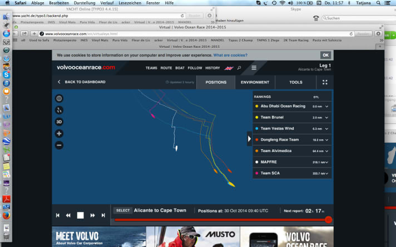Expand Abu Dhabi Ocean Racing details

pos(327,107)
